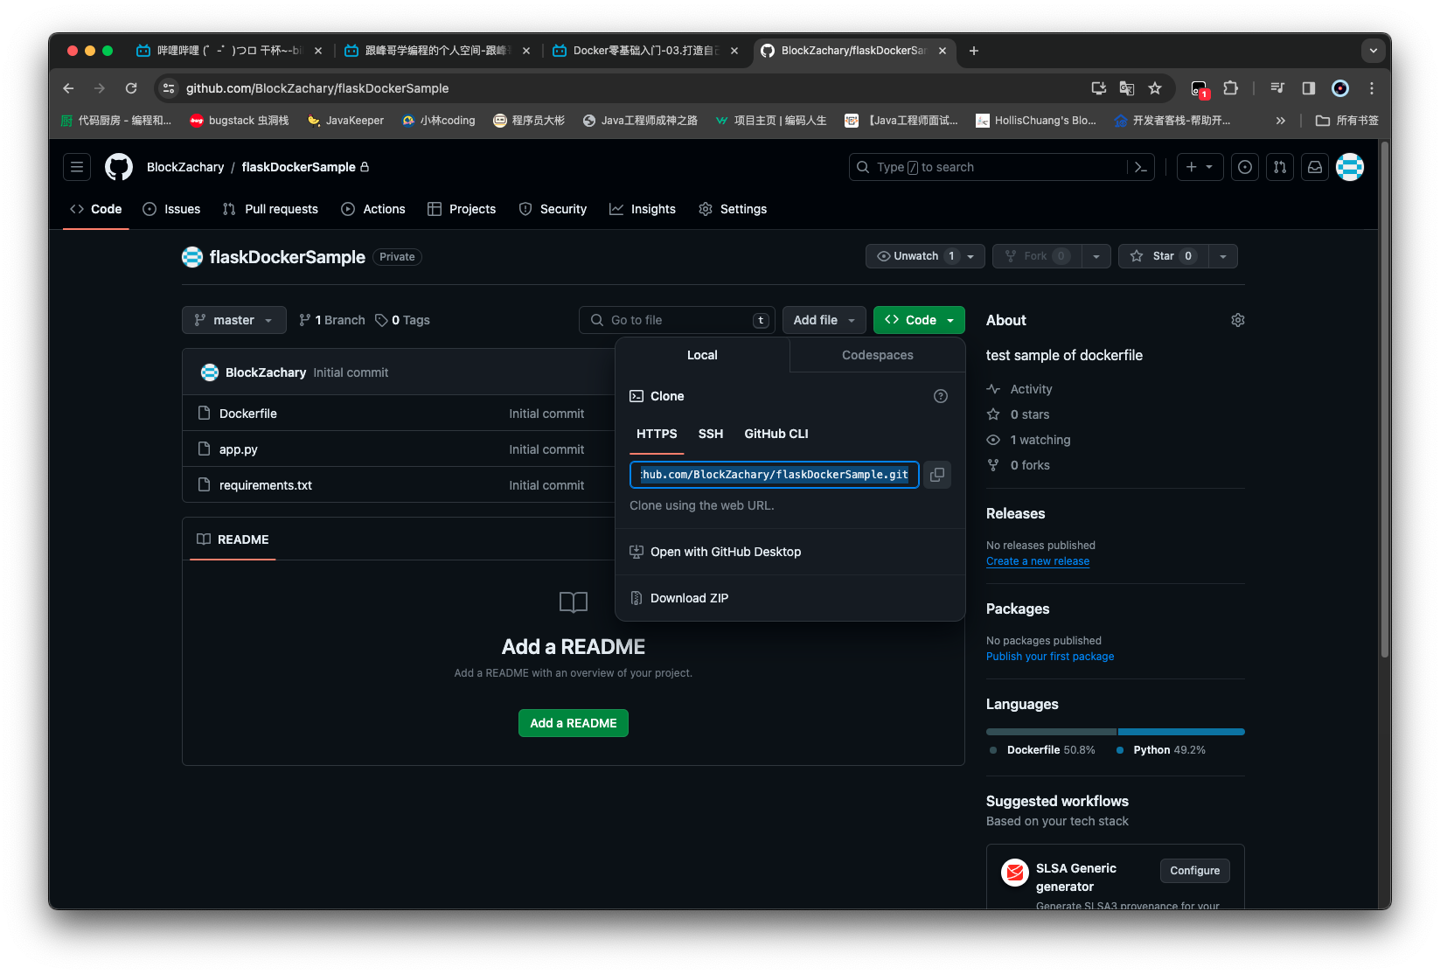Star the flaskDockerSample repository
The width and height of the screenshot is (1440, 974).
pyautogui.click(x=1163, y=256)
